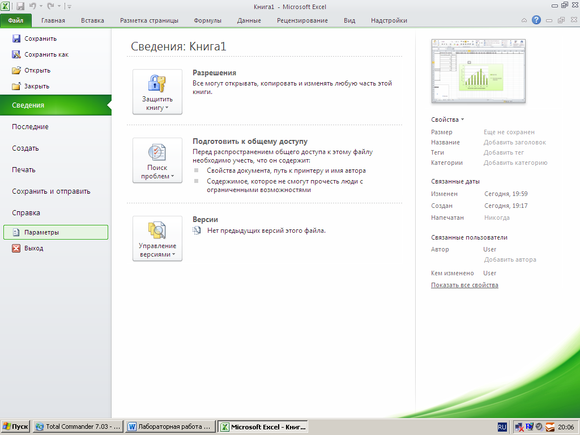This screenshot has width=580, height=435.
Task: Expand the Свойства properties dropdown
Action: (447, 120)
